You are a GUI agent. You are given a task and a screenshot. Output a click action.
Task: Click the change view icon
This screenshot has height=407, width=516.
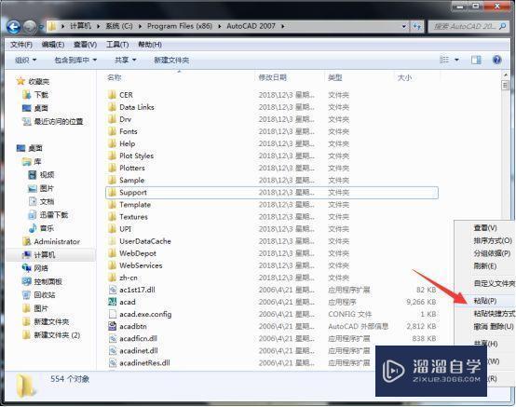[x=444, y=60]
